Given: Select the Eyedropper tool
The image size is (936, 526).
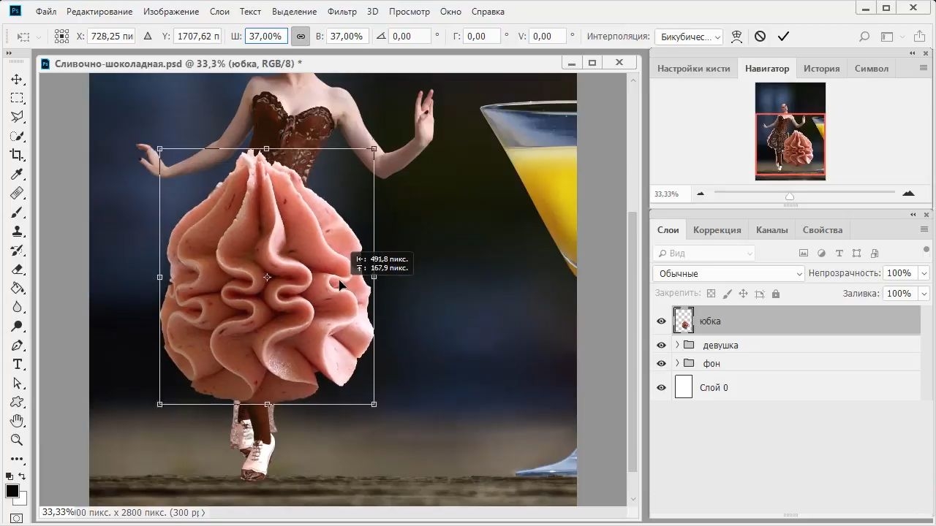Looking at the screenshot, I should (17, 174).
